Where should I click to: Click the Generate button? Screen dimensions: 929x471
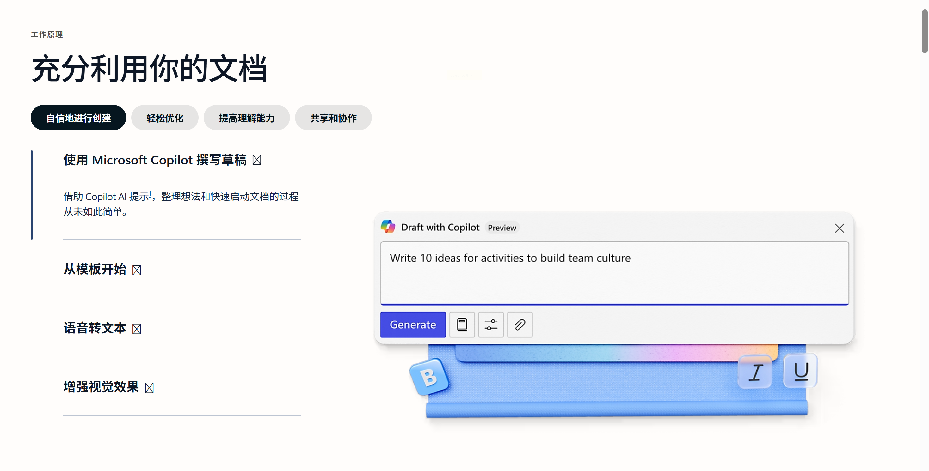tap(413, 325)
